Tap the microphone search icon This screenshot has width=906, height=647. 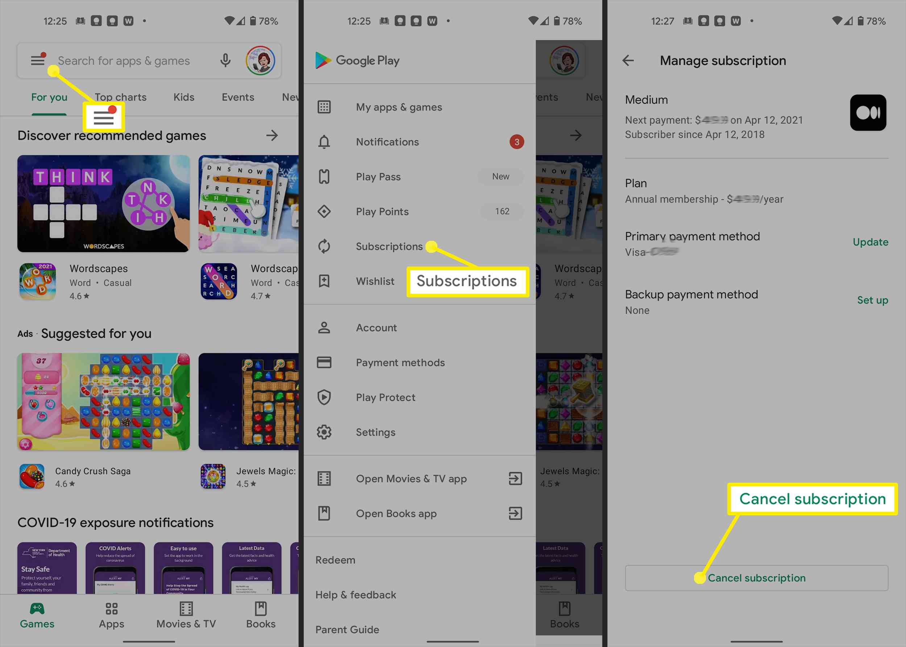click(225, 61)
